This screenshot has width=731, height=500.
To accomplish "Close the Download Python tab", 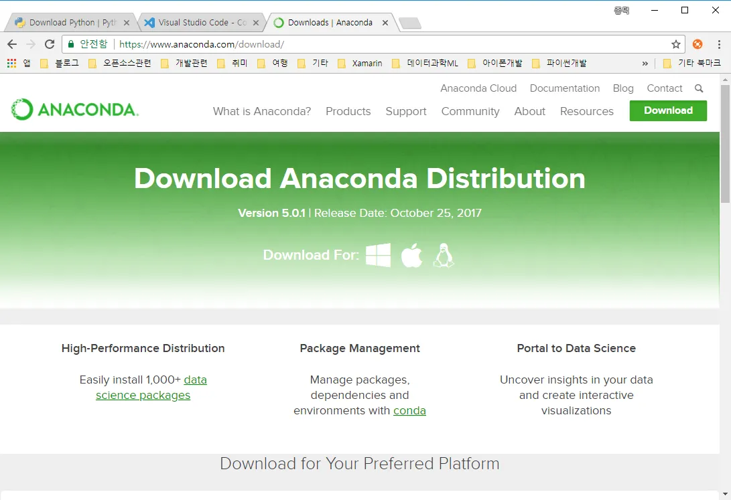I will click(127, 22).
